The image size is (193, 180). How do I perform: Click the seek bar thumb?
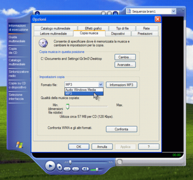point(70,162)
